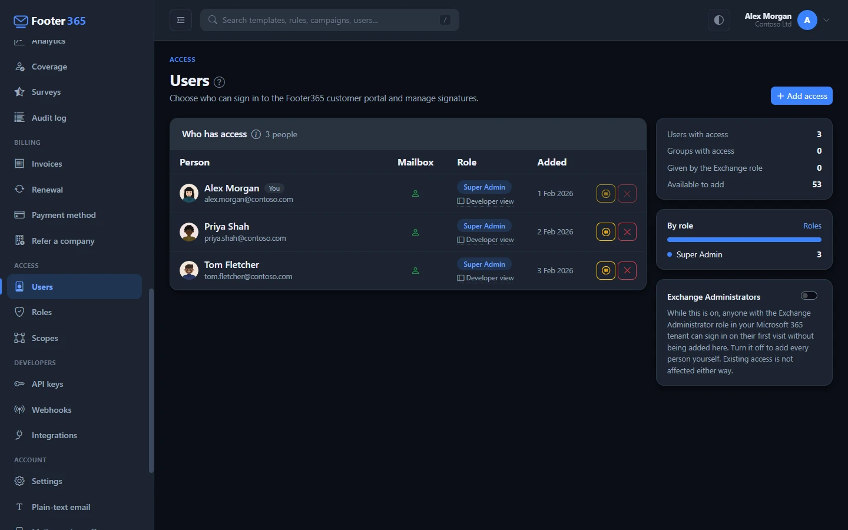Remove Tom Fletcher's access
Screen dimensions: 848x530
click(x=627, y=270)
